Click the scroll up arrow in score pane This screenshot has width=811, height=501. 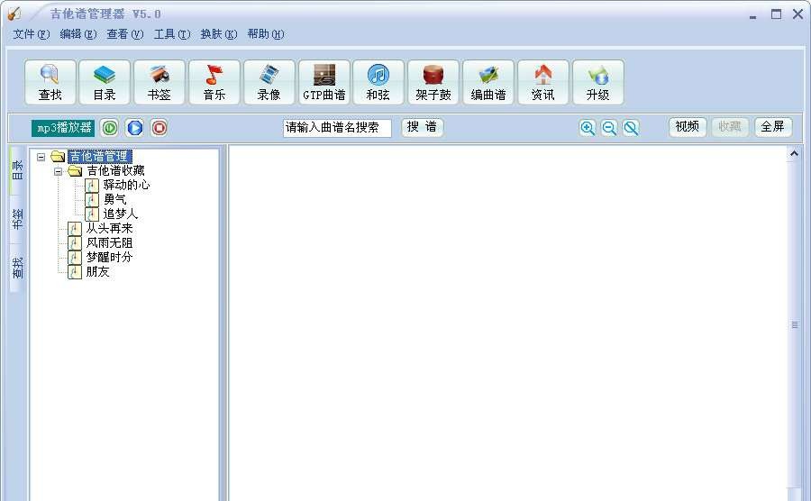pos(795,153)
